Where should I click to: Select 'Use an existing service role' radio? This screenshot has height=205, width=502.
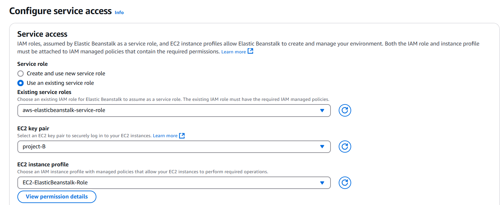click(x=21, y=83)
